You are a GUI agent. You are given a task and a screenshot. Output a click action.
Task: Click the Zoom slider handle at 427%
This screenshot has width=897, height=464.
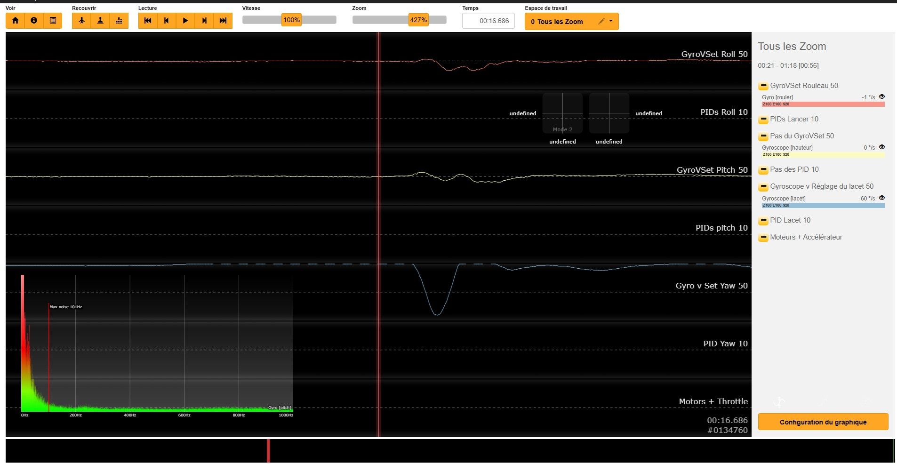pyautogui.click(x=418, y=20)
